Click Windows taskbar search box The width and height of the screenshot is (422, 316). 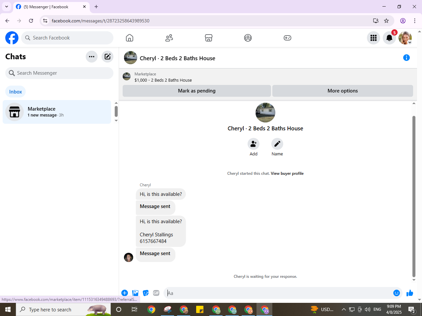(x=63, y=309)
